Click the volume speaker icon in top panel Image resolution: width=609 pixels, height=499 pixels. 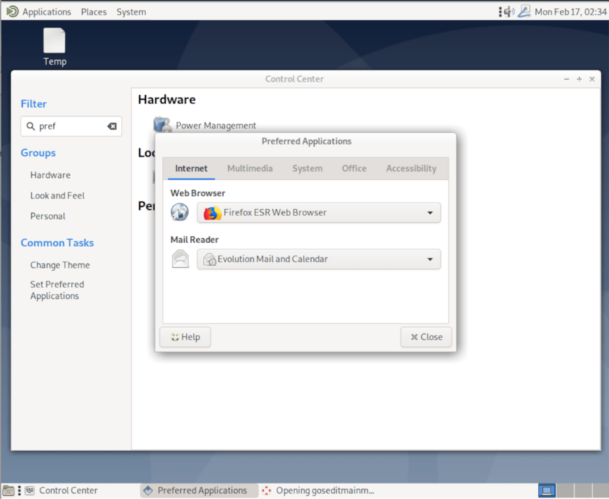tap(508, 11)
